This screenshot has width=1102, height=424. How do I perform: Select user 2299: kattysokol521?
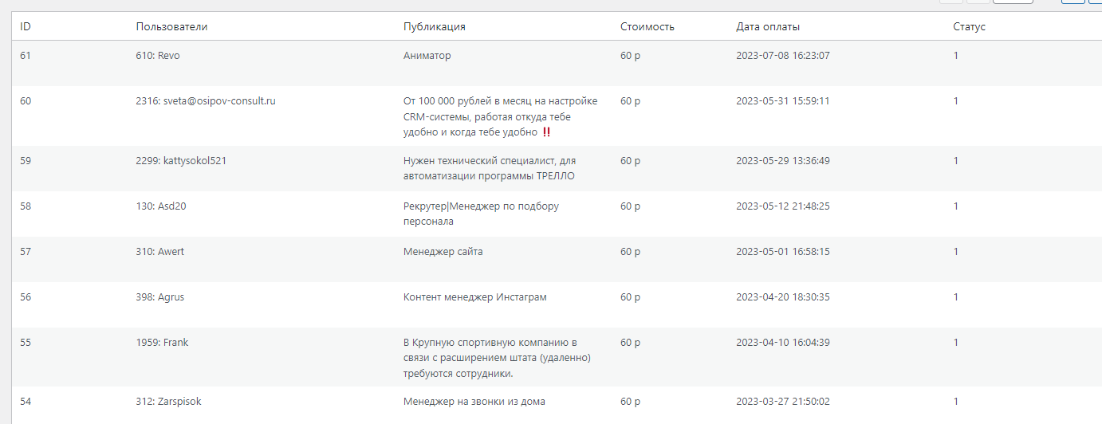181,160
